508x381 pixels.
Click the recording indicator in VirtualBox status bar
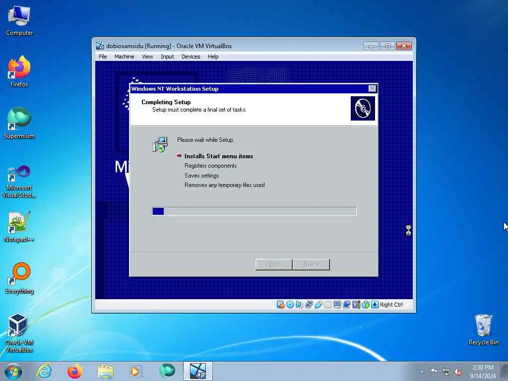click(x=346, y=305)
